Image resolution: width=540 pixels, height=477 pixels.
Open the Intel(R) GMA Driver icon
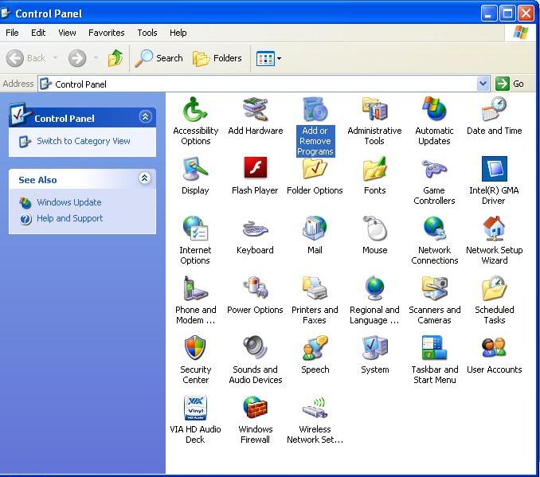pyautogui.click(x=494, y=170)
